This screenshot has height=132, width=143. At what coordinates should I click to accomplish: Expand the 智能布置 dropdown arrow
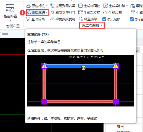click(10, 20)
